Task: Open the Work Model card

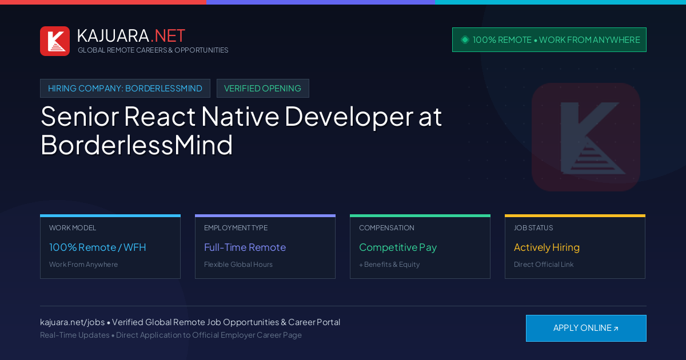Action: (x=110, y=246)
